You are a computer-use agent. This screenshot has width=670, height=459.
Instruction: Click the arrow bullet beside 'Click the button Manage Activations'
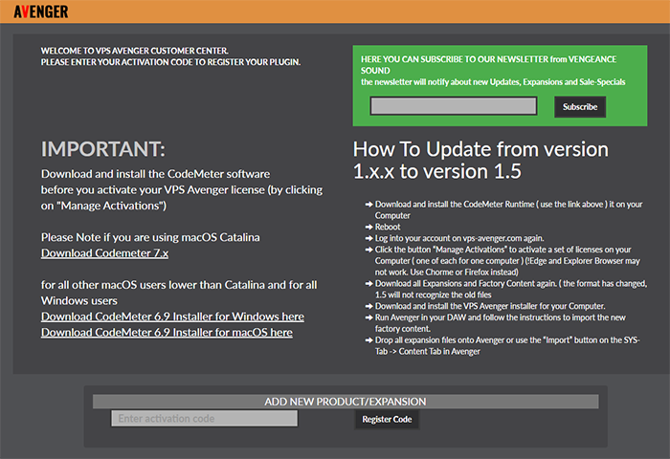[x=369, y=250]
